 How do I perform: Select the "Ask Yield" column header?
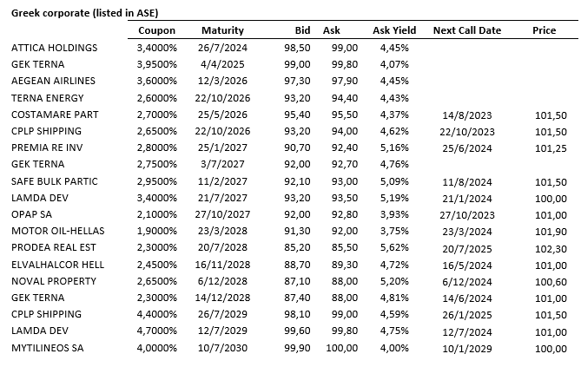click(x=394, y=30)
